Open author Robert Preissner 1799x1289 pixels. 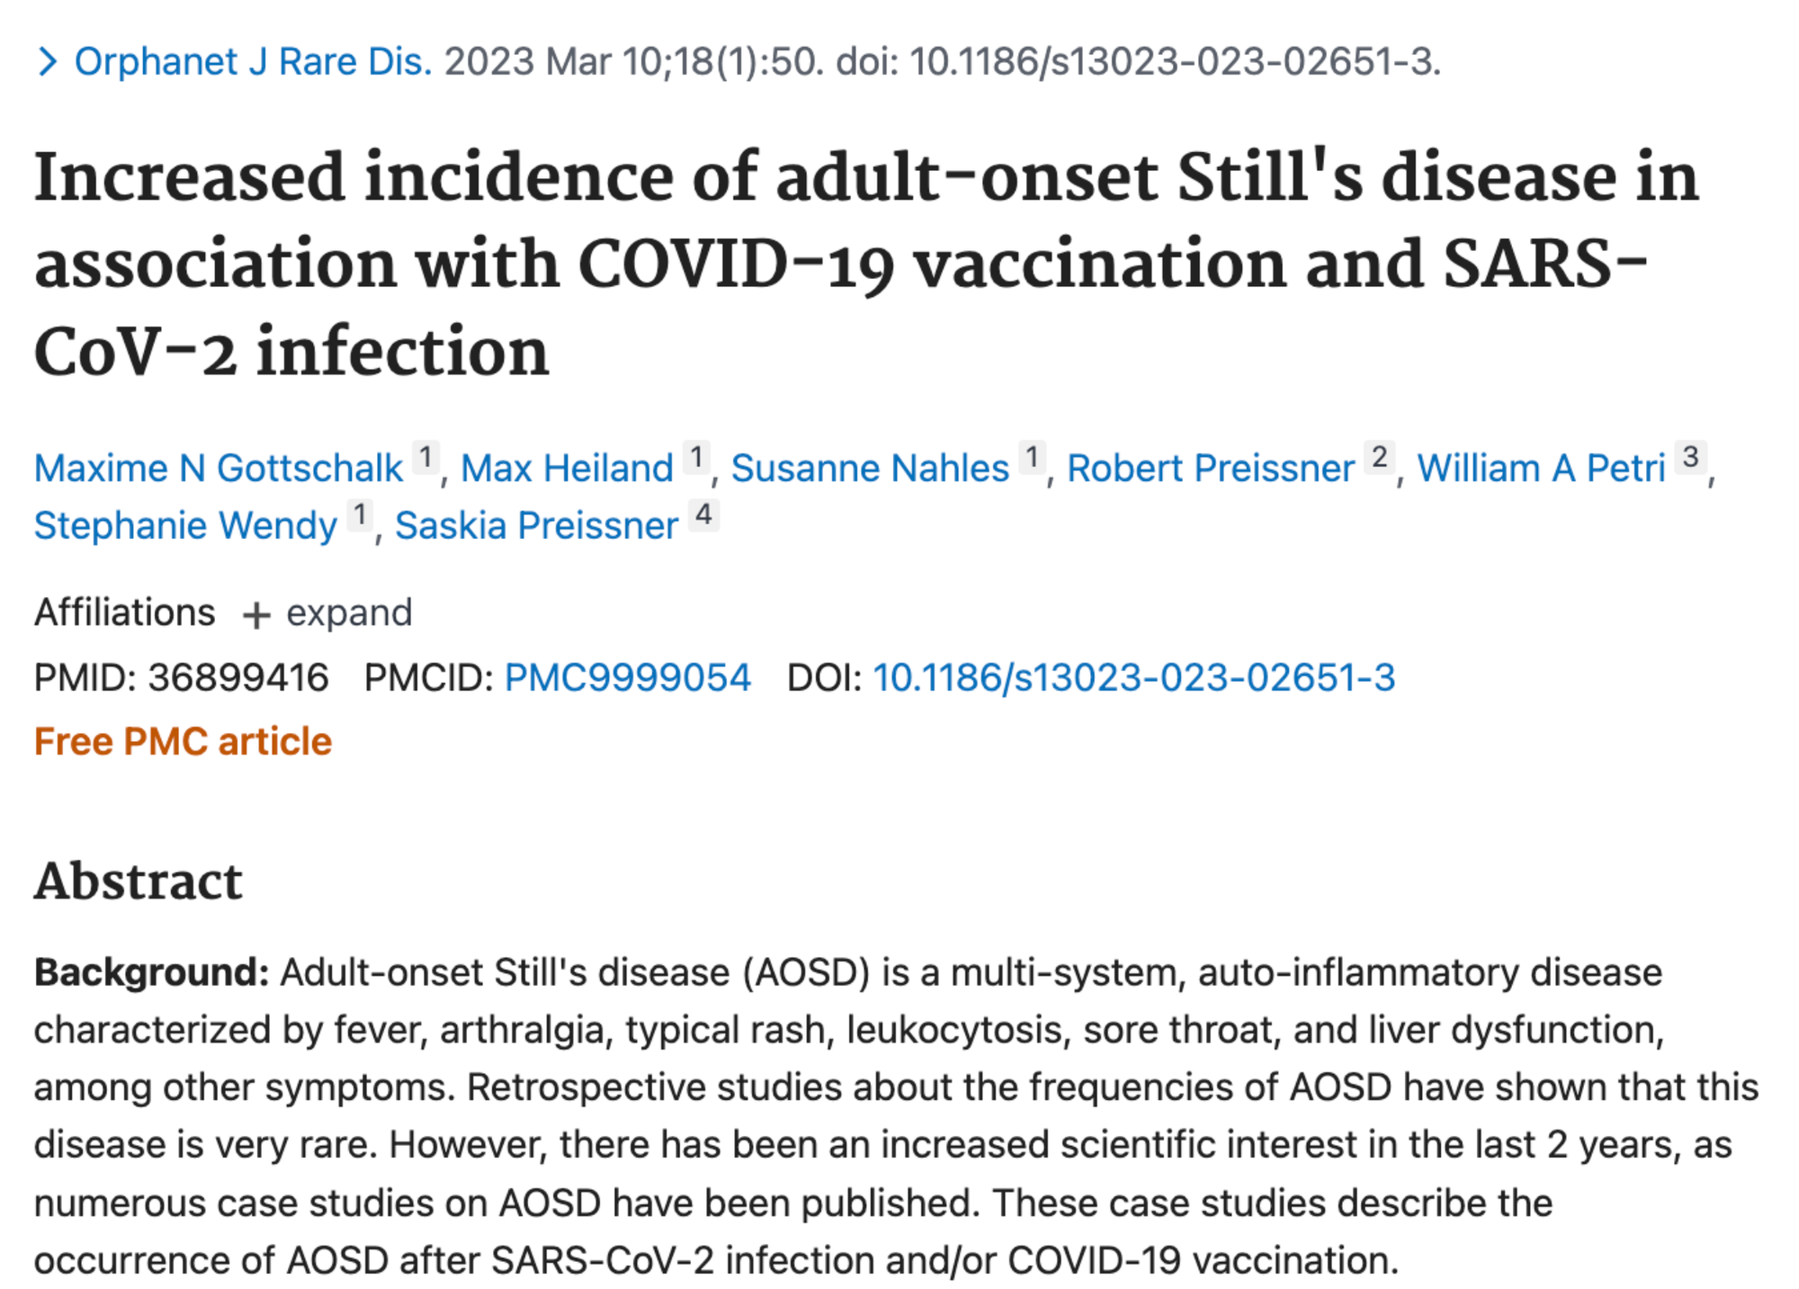(x=1210, y=468)
